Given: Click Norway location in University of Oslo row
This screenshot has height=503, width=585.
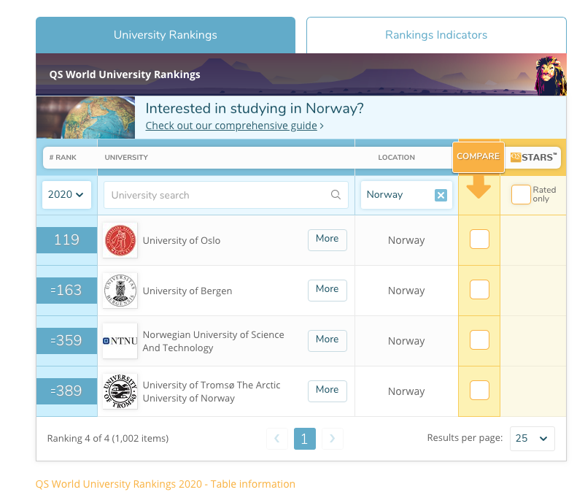Looking at the screenshot, I should pos(406,240).
